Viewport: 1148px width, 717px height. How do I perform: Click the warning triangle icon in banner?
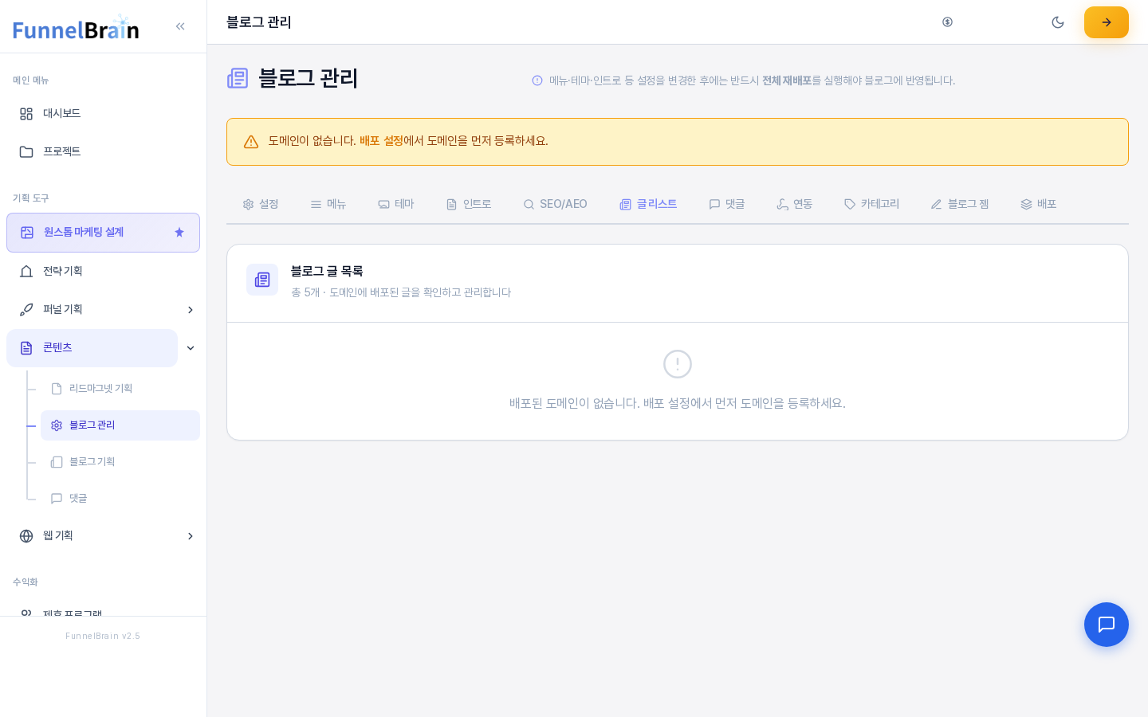(251, 142)
